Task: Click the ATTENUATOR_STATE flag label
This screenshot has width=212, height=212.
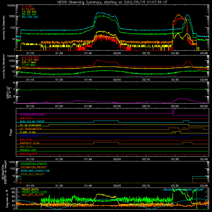Action: point(32,115)
